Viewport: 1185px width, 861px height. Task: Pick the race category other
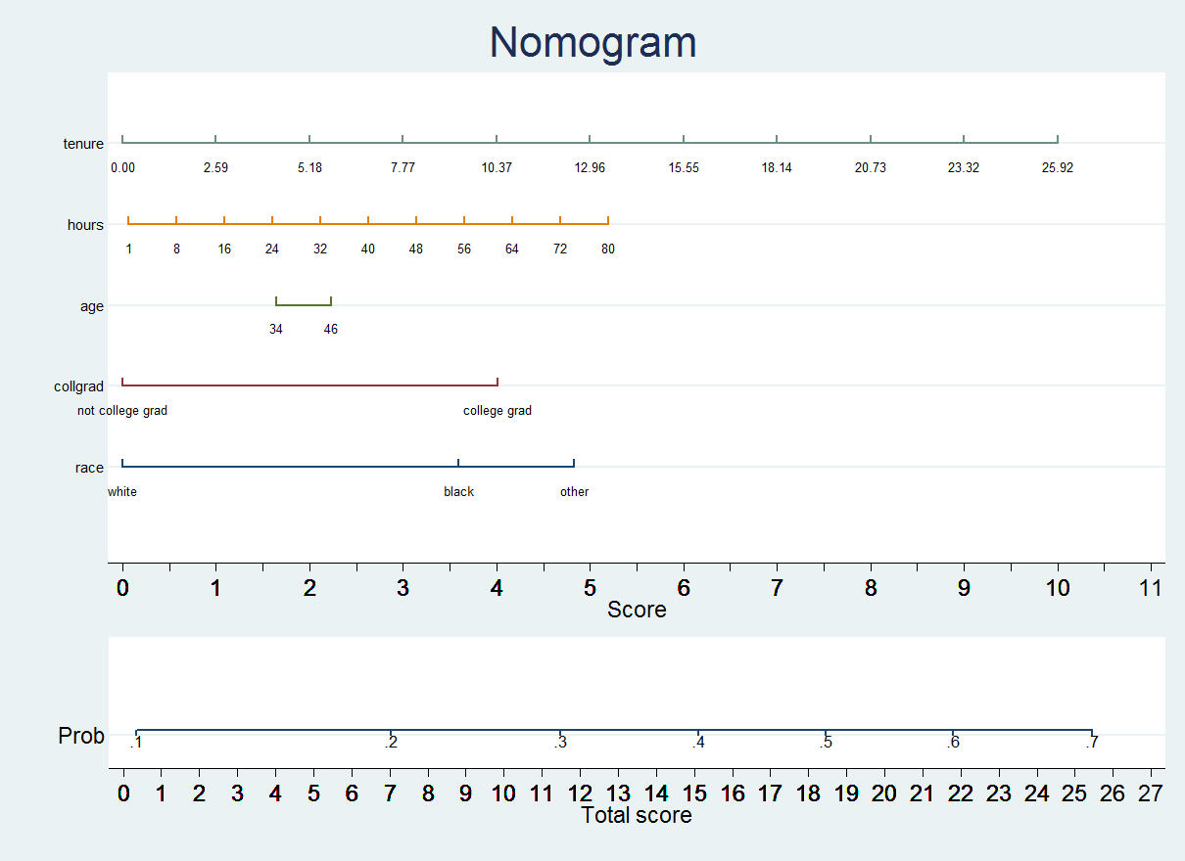(574, 492)
